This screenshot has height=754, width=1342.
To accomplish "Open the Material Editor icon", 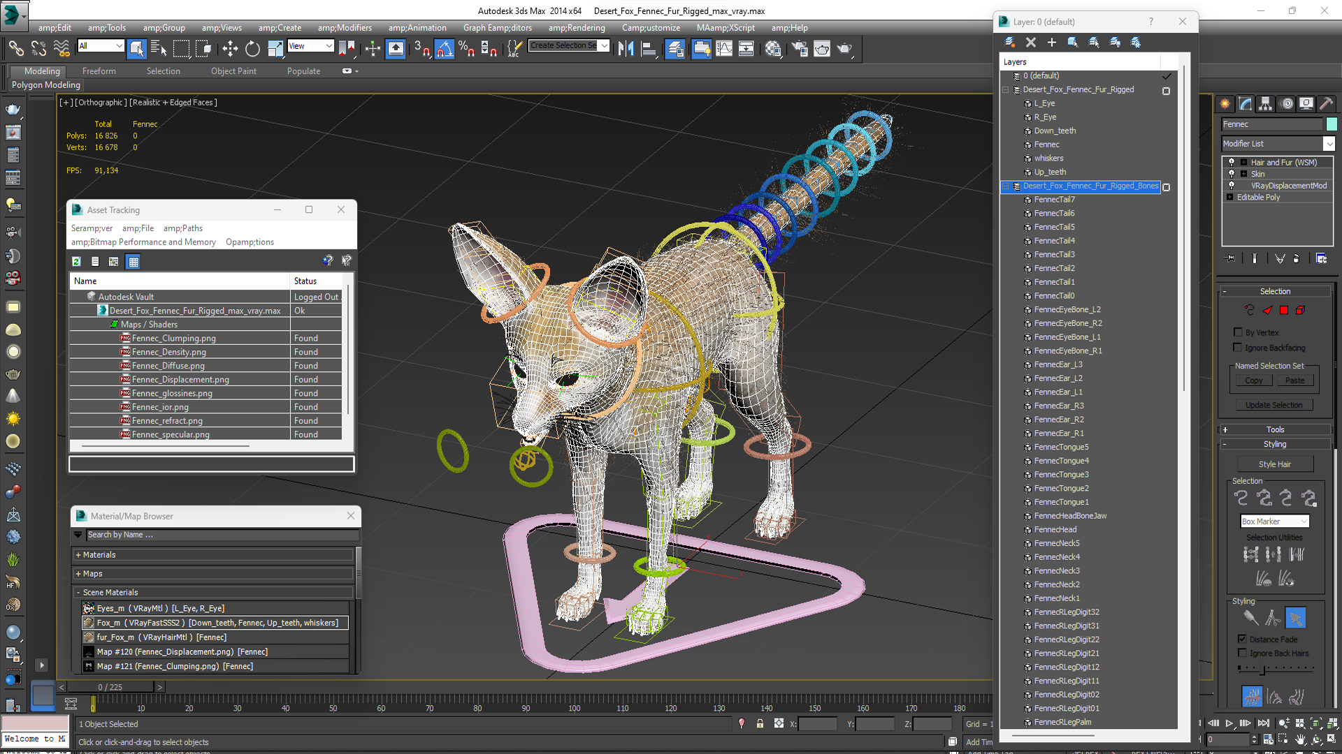I will pyautogui.click(x=773, y=48).
